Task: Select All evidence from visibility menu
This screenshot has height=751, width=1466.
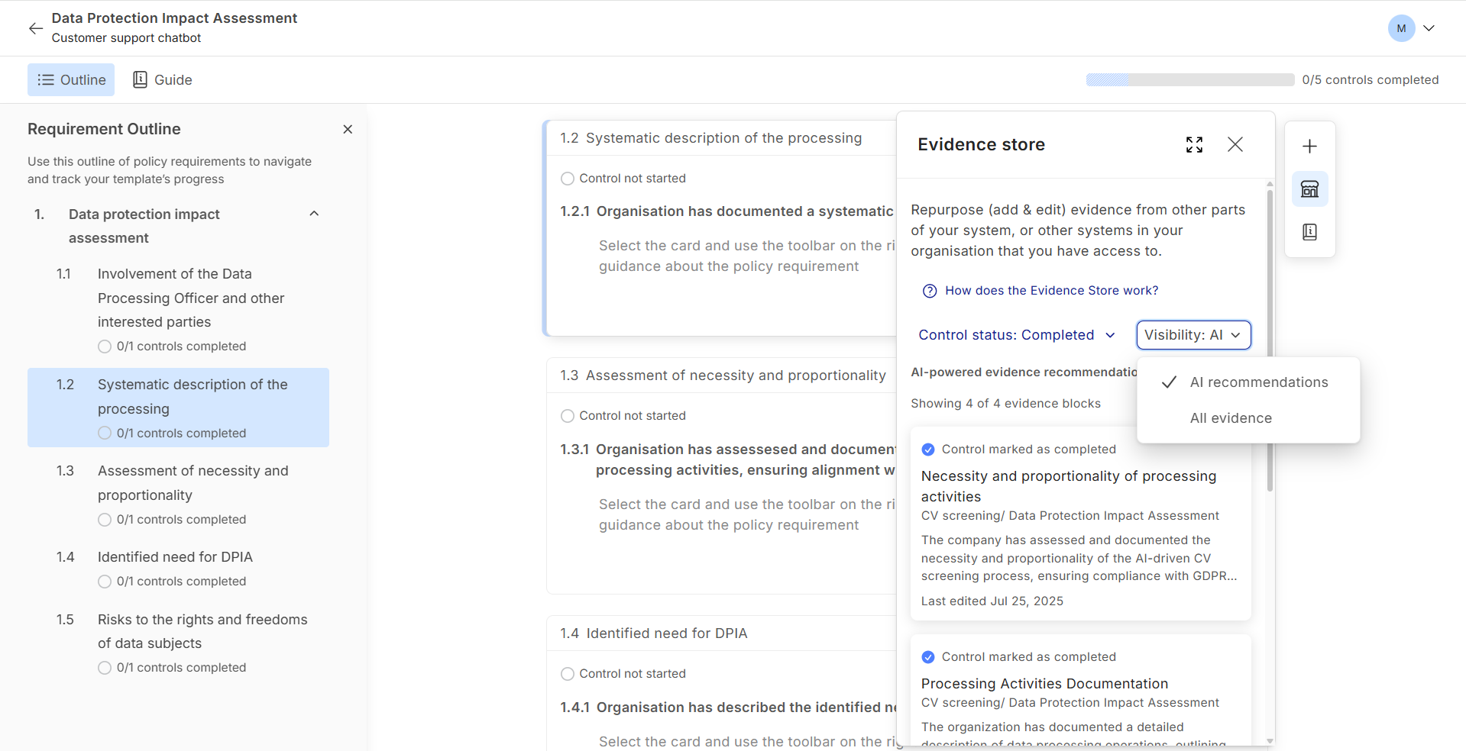Action: (1231, 418)
